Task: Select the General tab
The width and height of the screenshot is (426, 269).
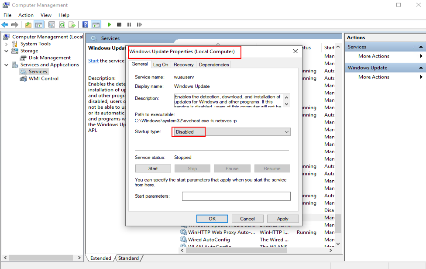Action: [x=140, y=64]
